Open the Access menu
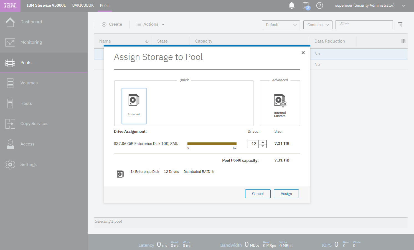This screenshot has height=250, width=414. 27,144
